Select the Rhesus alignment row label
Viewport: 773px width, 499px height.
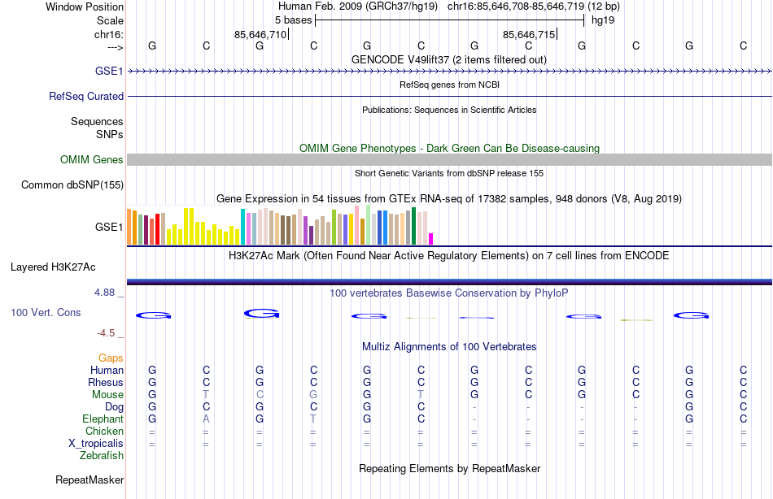(x=106, y=382)
